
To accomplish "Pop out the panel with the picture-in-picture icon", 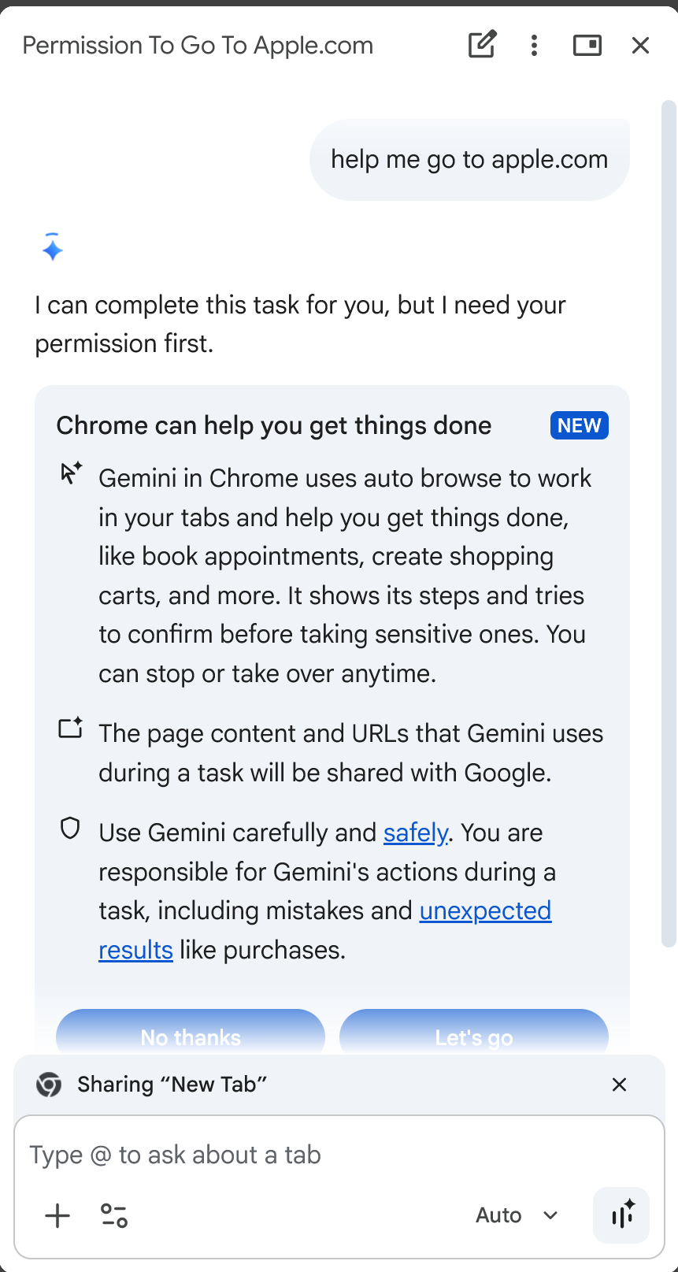I will point(587,45).
